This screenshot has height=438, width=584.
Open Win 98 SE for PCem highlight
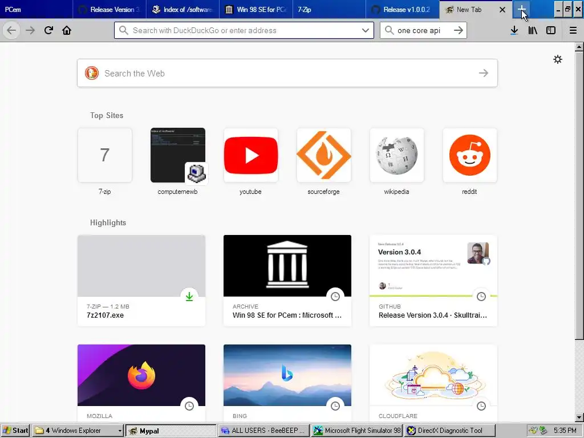287,281
